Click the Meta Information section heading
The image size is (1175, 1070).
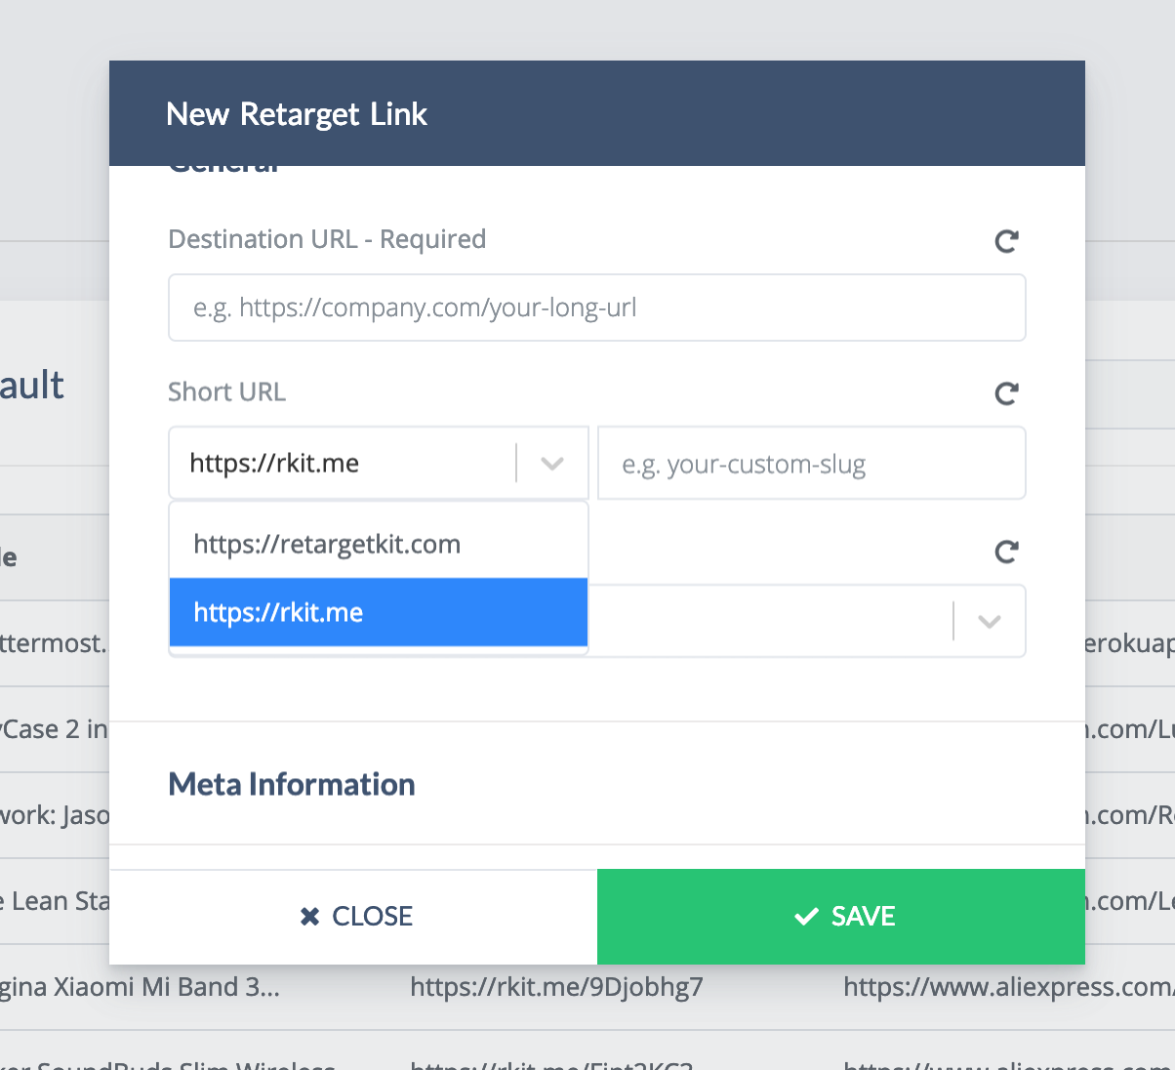pyautogui.click(x=292, y=784)
